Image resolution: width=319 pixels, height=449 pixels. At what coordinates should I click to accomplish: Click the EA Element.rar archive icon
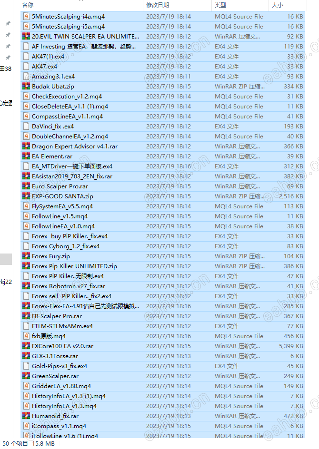point(26,156)
